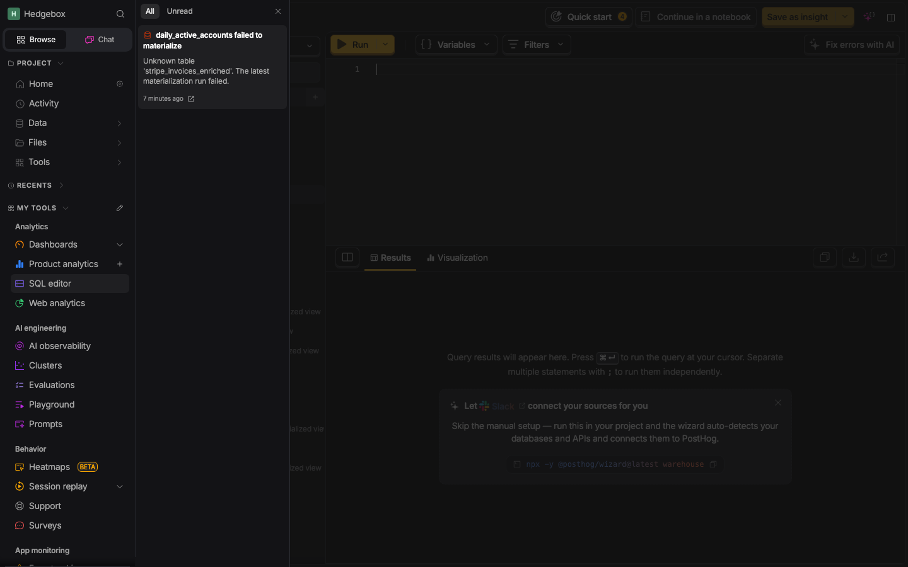Image resolution: width=908 pixels, height=567 pixels.
Task: Open Support
Action: pos(45,506)
